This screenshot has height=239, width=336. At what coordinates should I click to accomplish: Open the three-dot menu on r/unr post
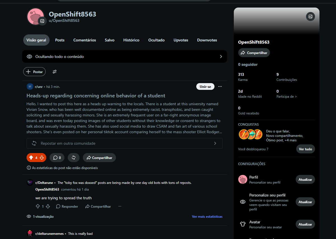point(220,86)
